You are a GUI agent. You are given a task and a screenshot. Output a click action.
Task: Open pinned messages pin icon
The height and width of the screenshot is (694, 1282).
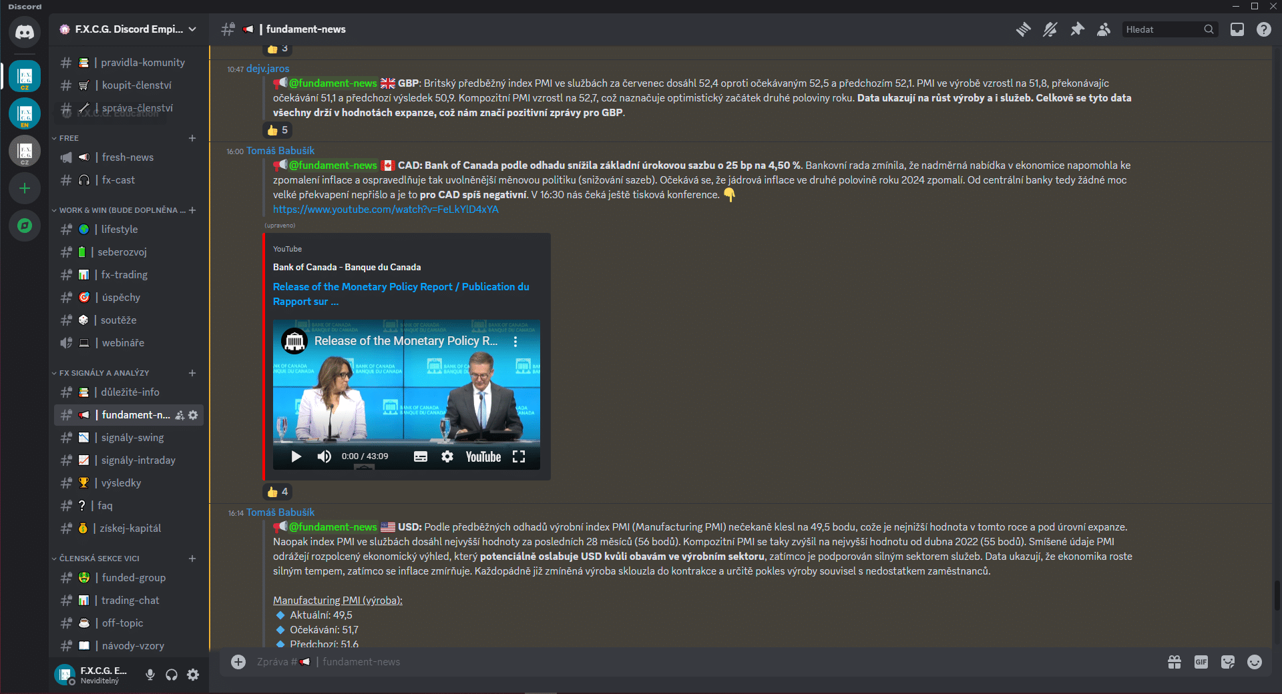pyautogui.click(x=1077, y=29)
